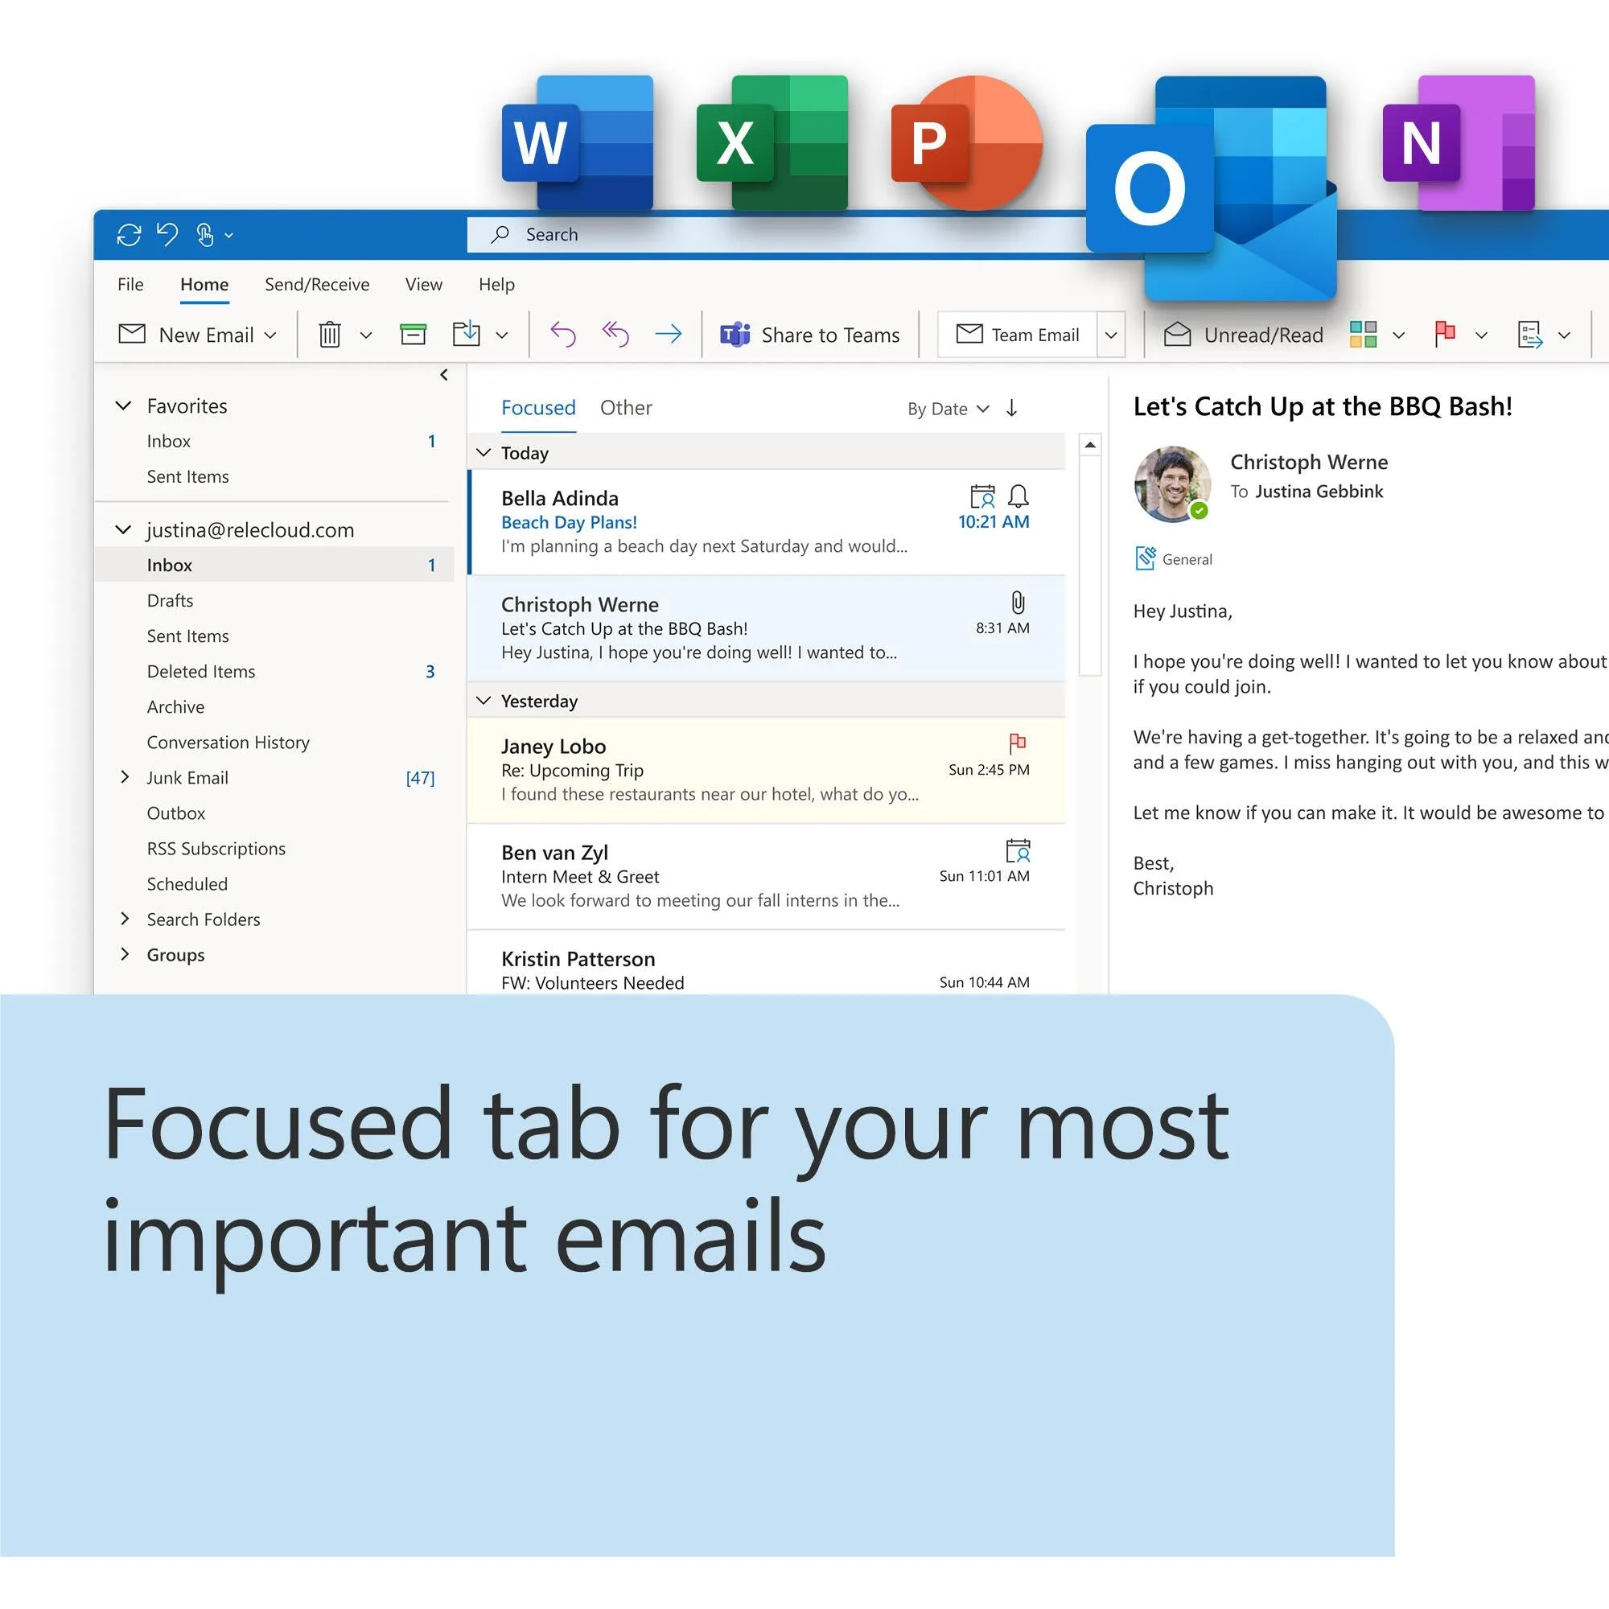Screen dimensions: 1609x1609
Task: Click the Team Email quick step
Action: tap(1018, 335)
